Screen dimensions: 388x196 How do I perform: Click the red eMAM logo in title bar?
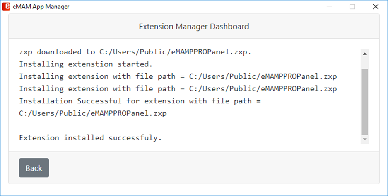tap(6, 7)
